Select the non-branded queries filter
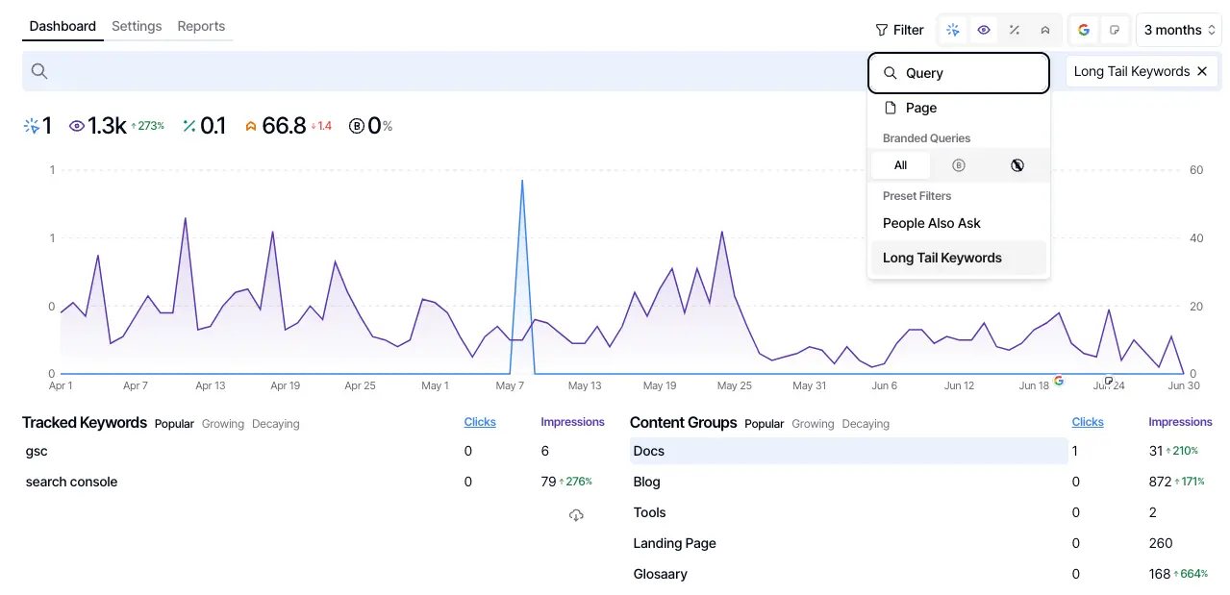The width and height of the screenshot is (1230, 595). 1017,164
